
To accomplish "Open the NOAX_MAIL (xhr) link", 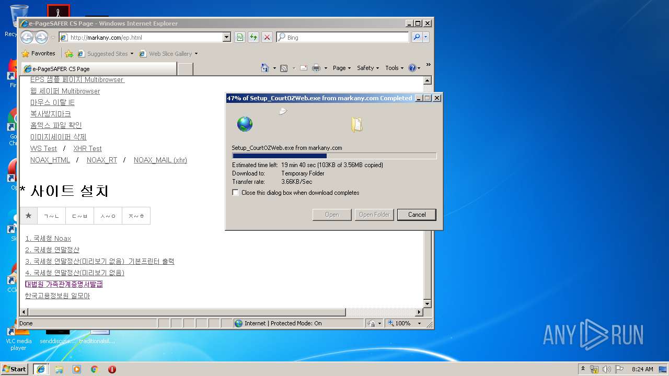I will tap(160, 160).
